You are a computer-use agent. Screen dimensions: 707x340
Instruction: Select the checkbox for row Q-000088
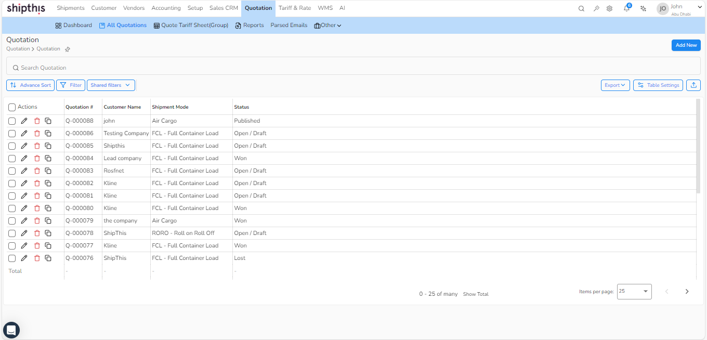tap(11, 121)
